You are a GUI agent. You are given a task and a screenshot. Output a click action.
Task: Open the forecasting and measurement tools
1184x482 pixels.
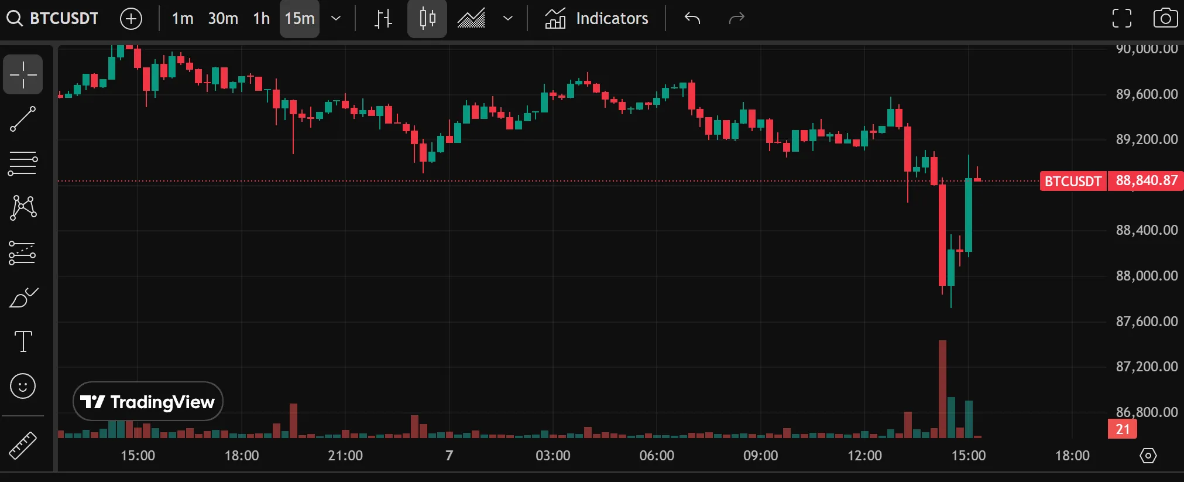(x=23, y=253)
